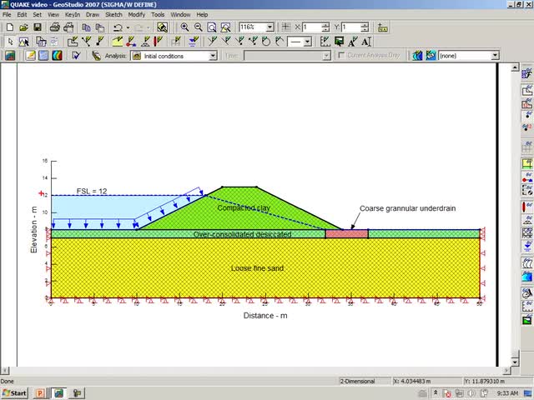Click the Copy icon in the toolbar
Image resolution: width=534 pixels, height=400 pixels.
[86, 27]
